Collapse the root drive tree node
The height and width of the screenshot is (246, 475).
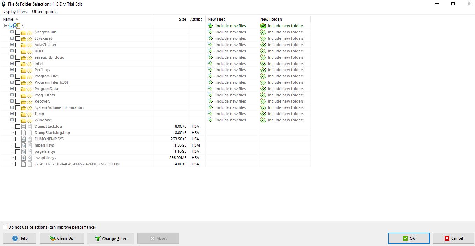6,26
